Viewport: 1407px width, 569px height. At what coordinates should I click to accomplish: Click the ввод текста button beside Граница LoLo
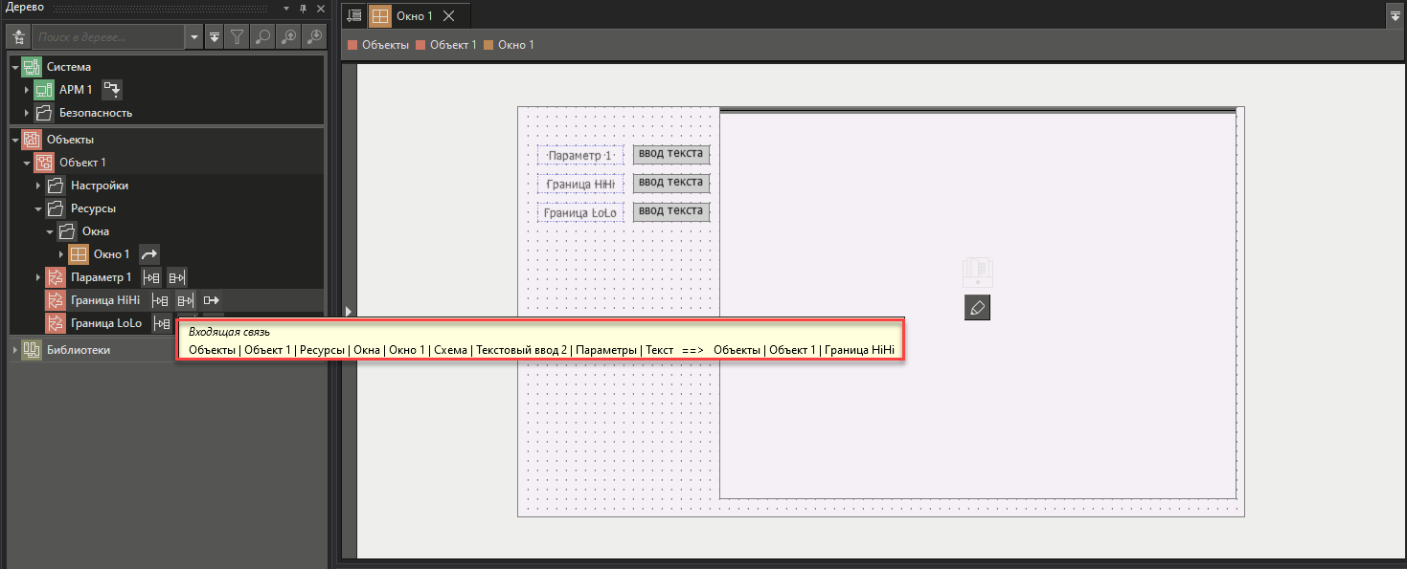pos(670,211)
